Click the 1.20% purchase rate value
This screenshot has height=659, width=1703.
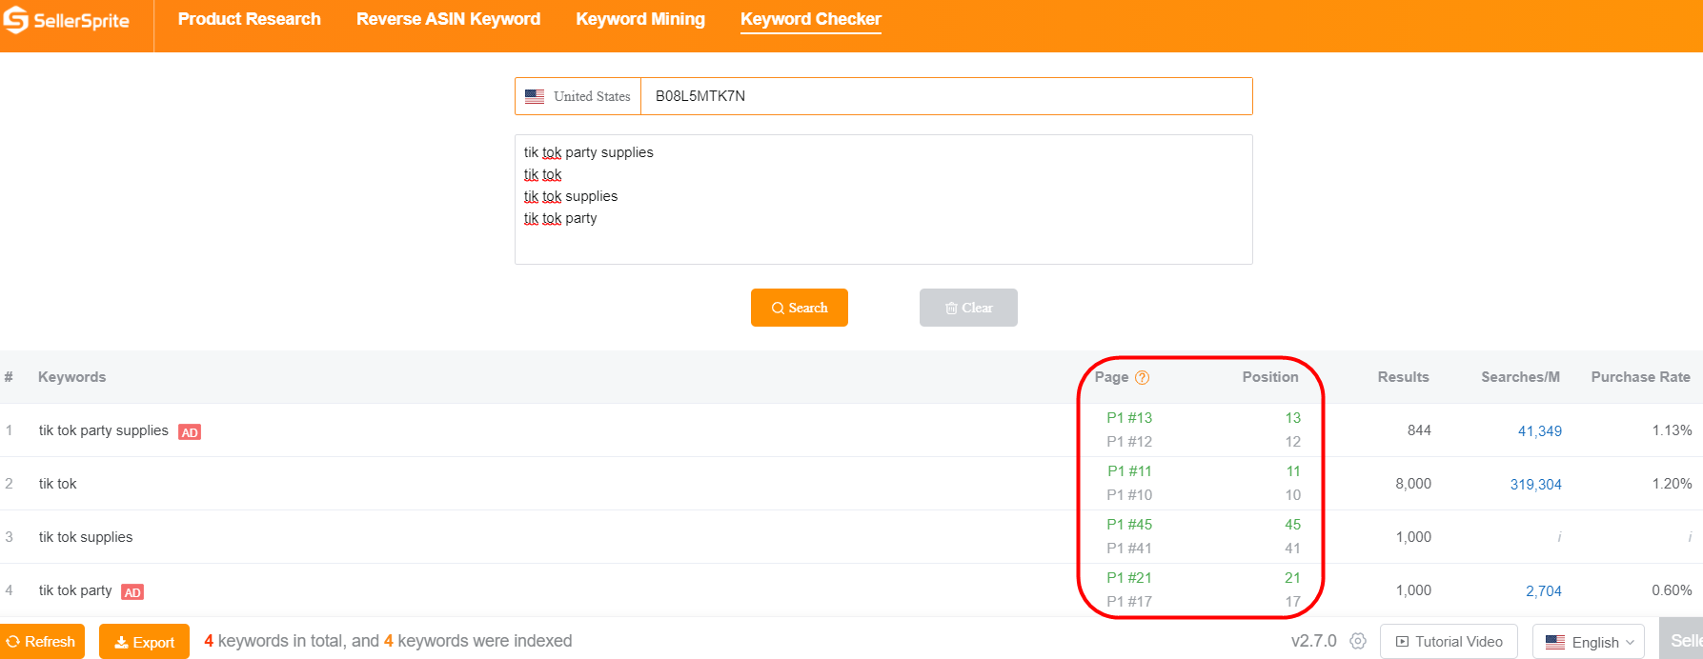[1672, 484]
